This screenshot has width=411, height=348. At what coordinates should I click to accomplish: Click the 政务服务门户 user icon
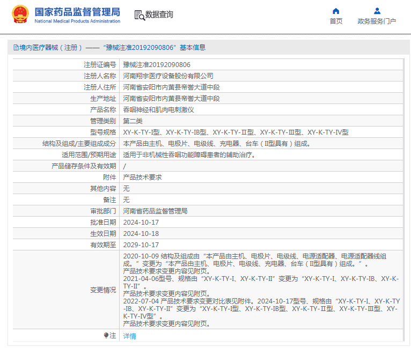click(377, 11)
